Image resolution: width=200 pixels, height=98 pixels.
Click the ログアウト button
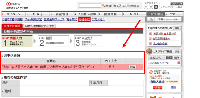point(177,4)
